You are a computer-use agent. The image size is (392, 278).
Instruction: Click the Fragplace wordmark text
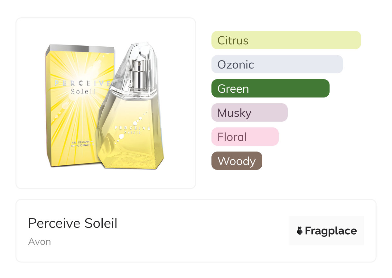pos(331,231)
